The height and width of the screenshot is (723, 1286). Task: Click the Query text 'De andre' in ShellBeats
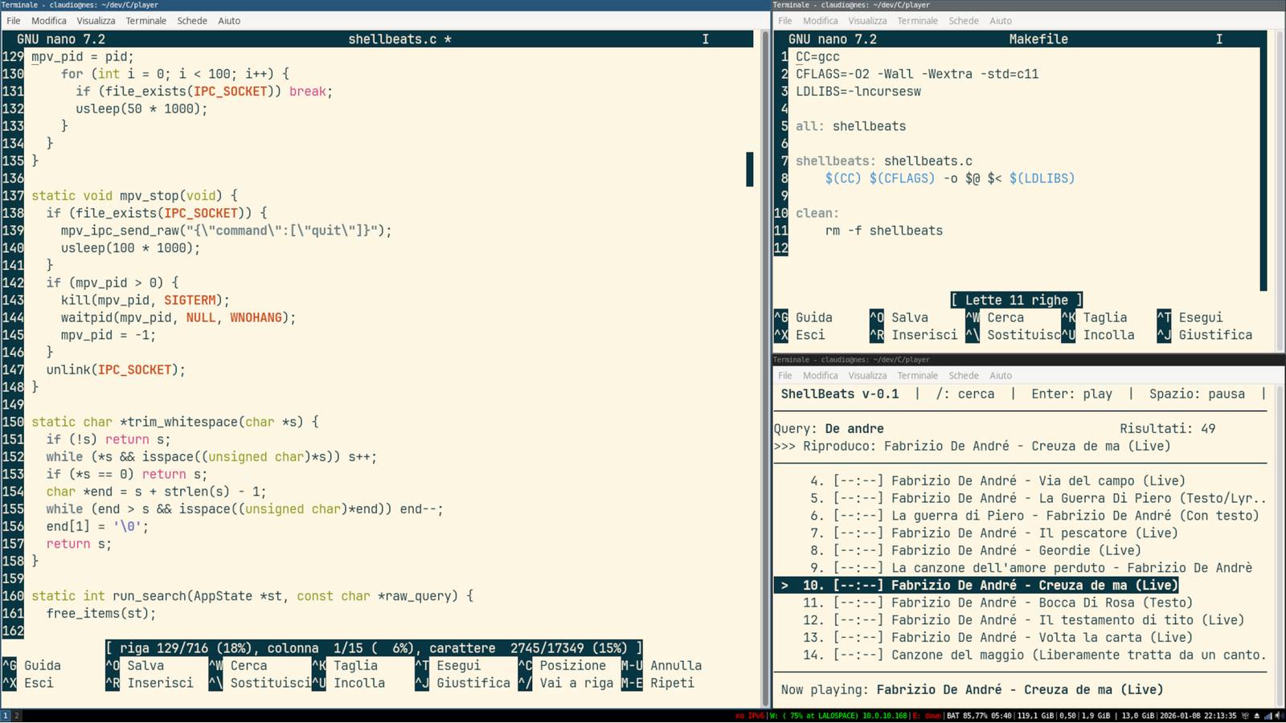(854, 429)
